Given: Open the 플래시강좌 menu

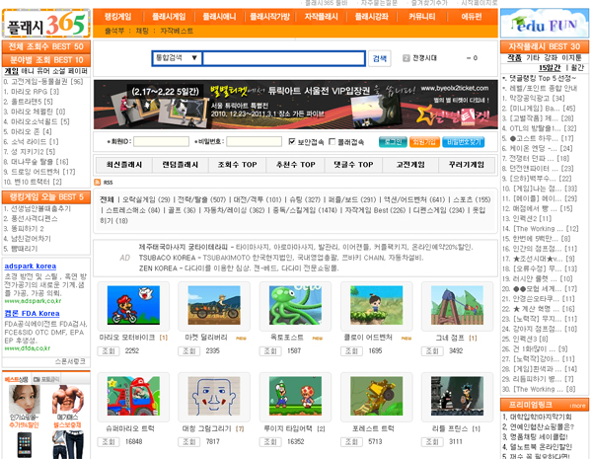Looking at the screenshot, I should tap(372, 17).
